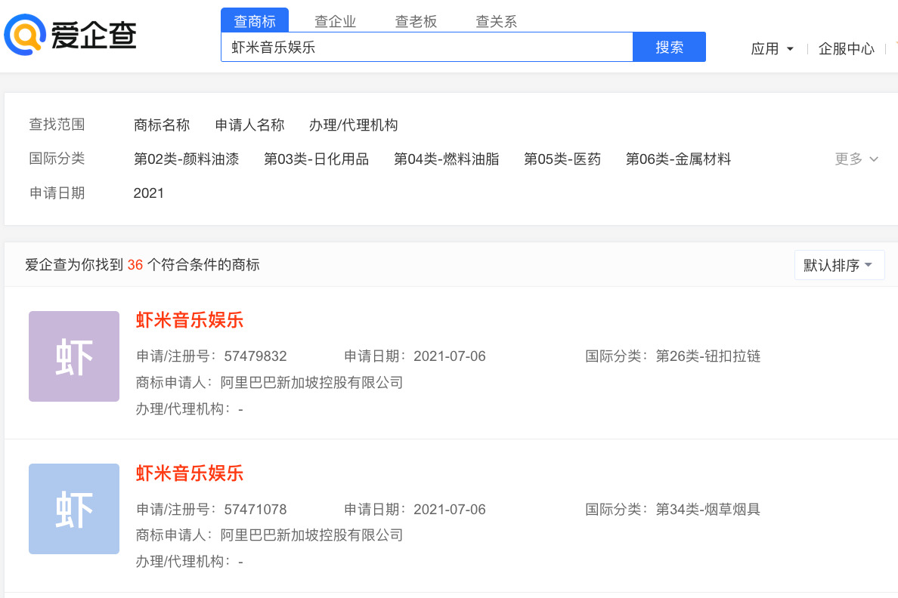Click registration number 57471078

point(255,510)
